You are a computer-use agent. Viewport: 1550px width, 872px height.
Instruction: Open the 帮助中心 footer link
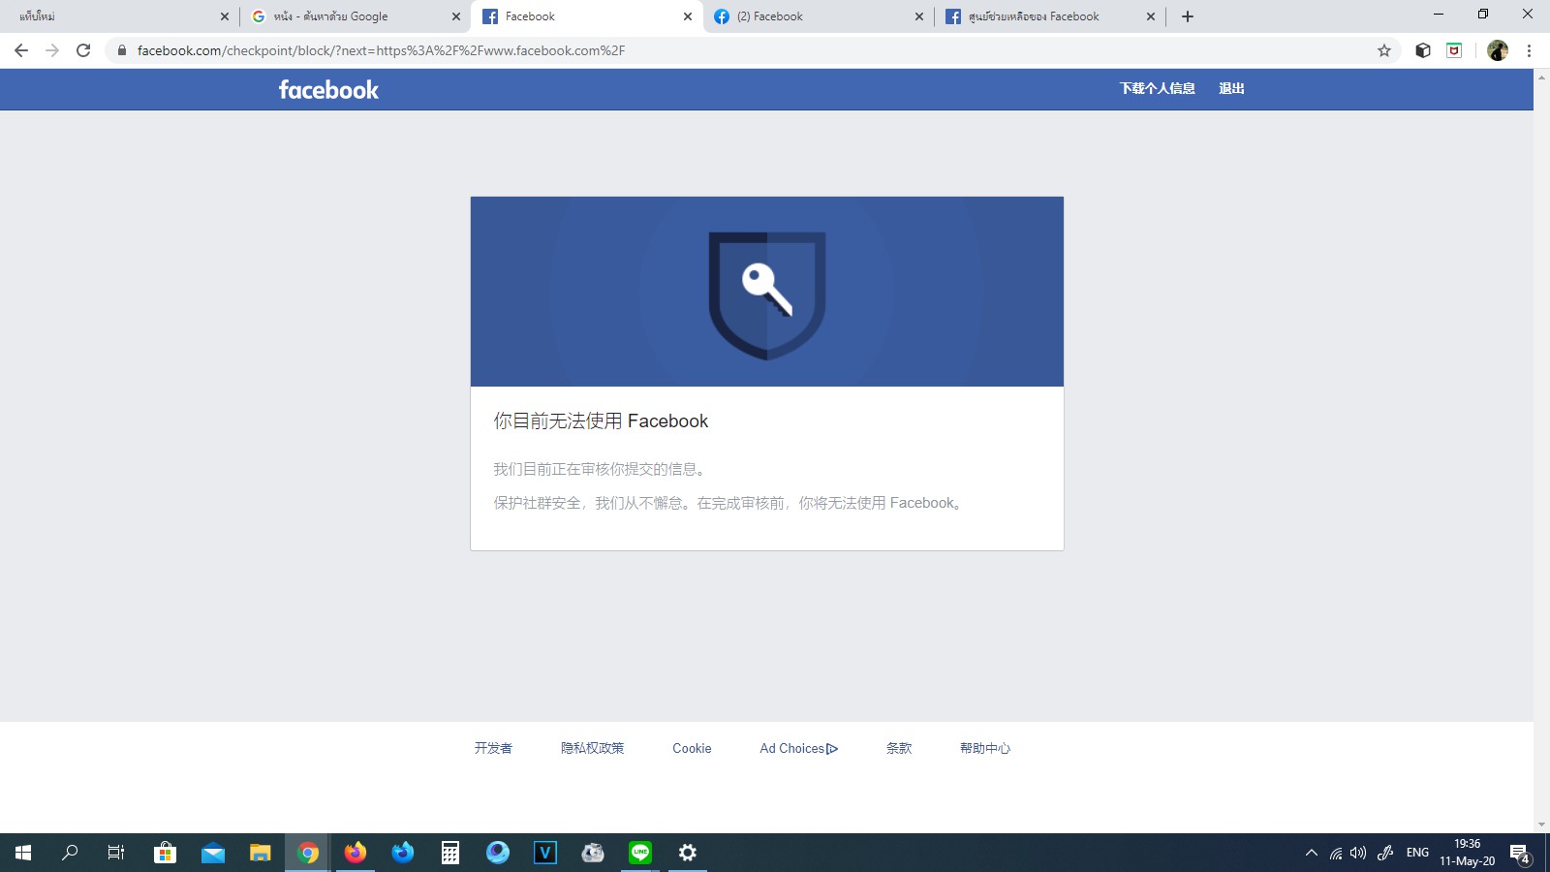tap(985, 748)
